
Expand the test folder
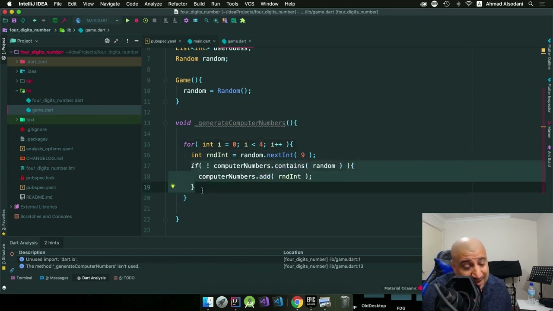click(x=17, y=120)
